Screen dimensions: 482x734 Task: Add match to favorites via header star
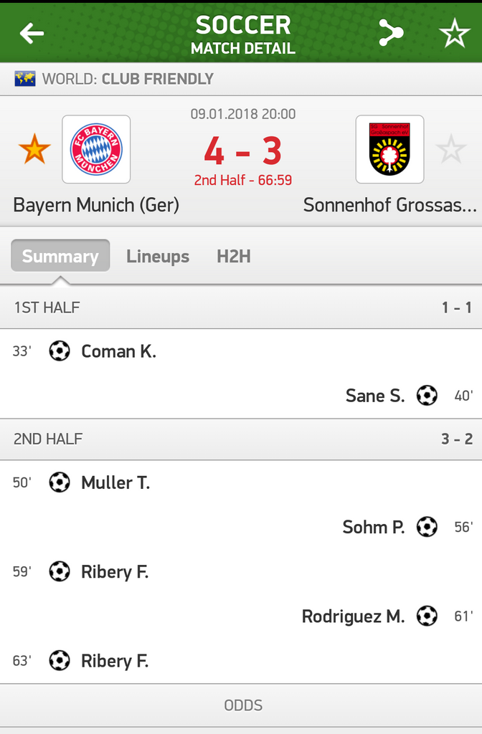coord(454,33)
